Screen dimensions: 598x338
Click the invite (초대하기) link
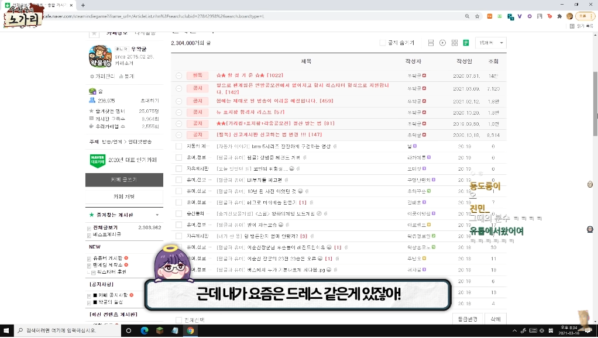150,101
